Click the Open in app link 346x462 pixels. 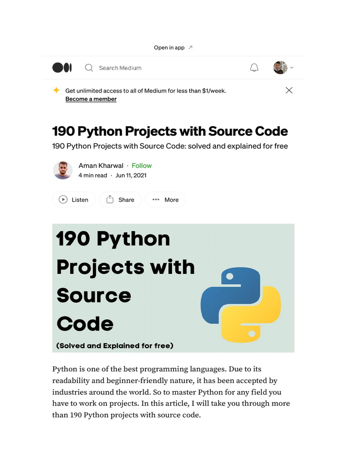tap(169, 47)
